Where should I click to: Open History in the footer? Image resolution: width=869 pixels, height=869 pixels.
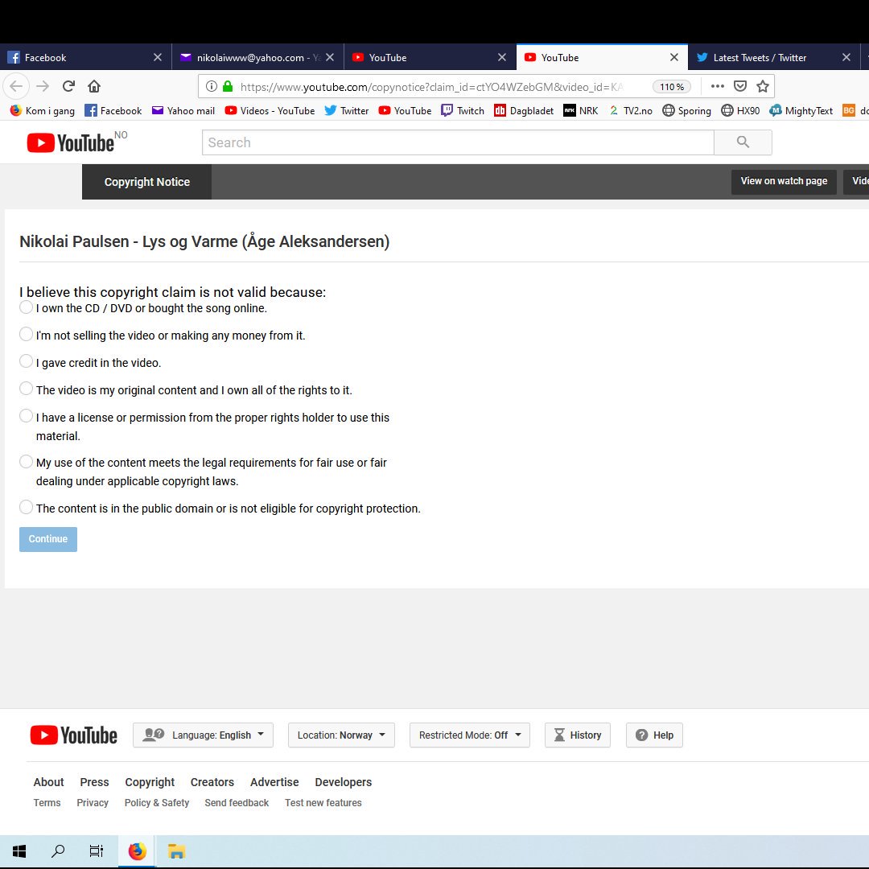[578, 735]
